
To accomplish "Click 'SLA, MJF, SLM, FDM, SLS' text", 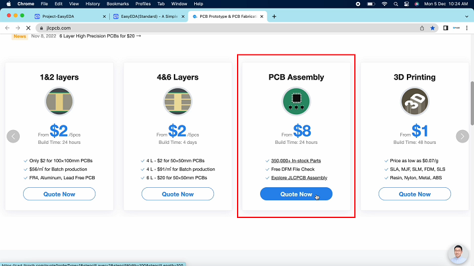I will tap(417, 169).
